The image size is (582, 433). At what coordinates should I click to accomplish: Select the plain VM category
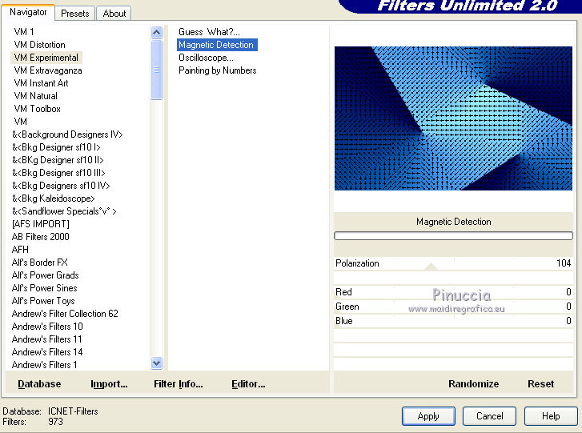click(21, 122)
